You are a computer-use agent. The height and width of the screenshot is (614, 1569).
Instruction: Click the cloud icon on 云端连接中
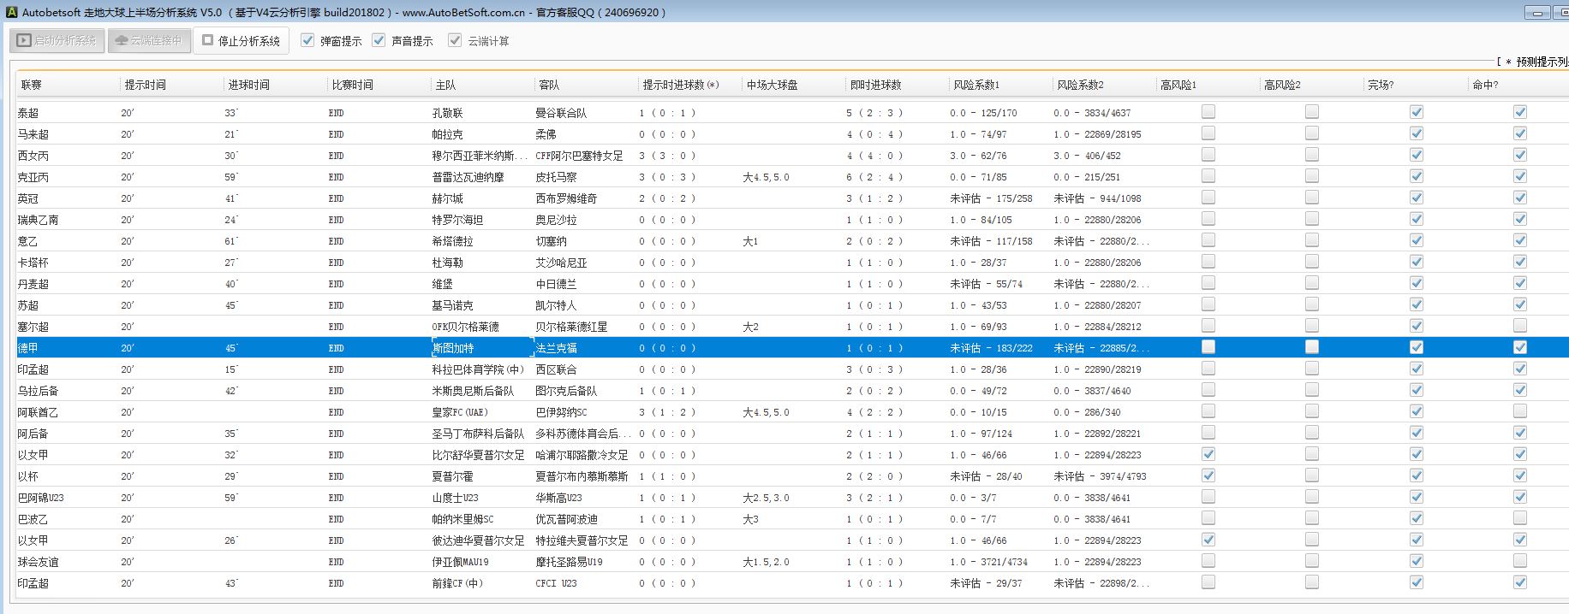click(121, 40)
